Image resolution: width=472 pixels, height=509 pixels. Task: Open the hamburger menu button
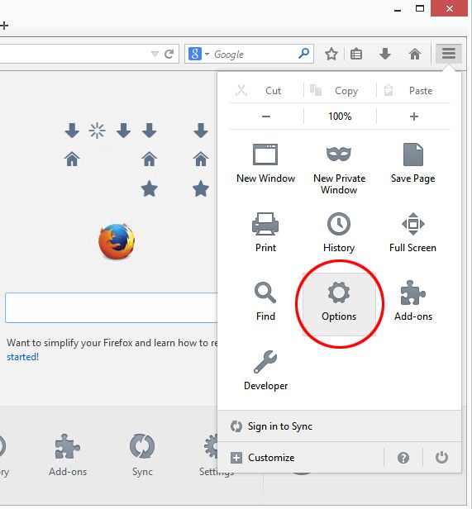tap(448, 54)
